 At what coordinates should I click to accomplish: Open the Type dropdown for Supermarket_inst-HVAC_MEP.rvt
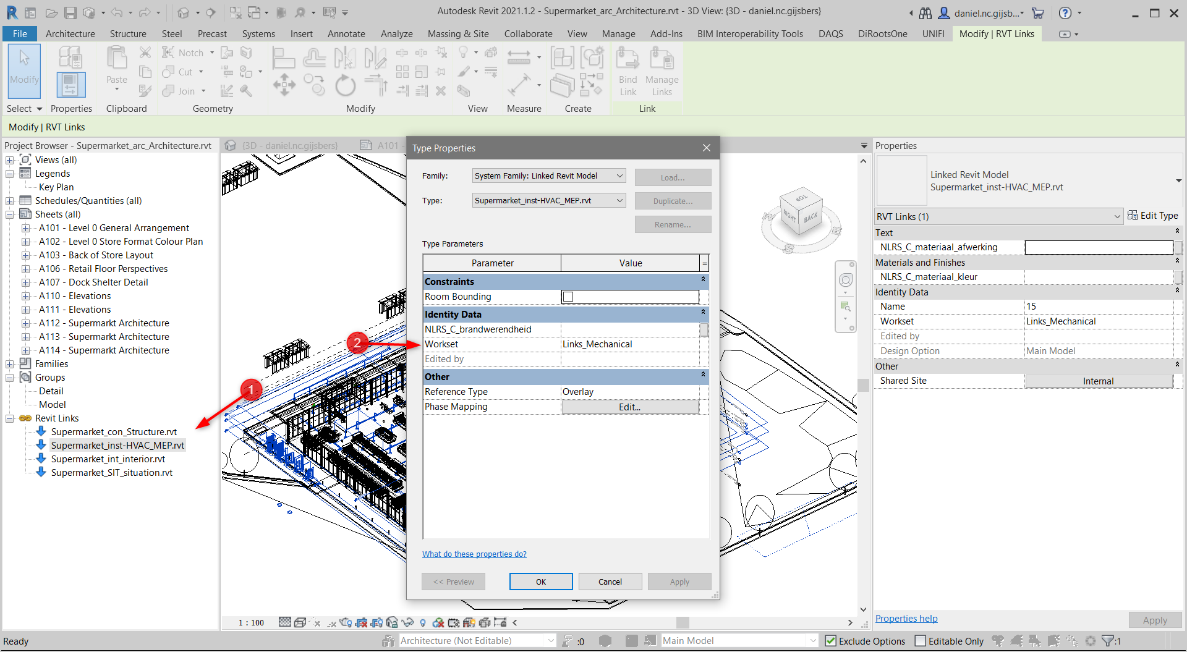tap(619, 200)
